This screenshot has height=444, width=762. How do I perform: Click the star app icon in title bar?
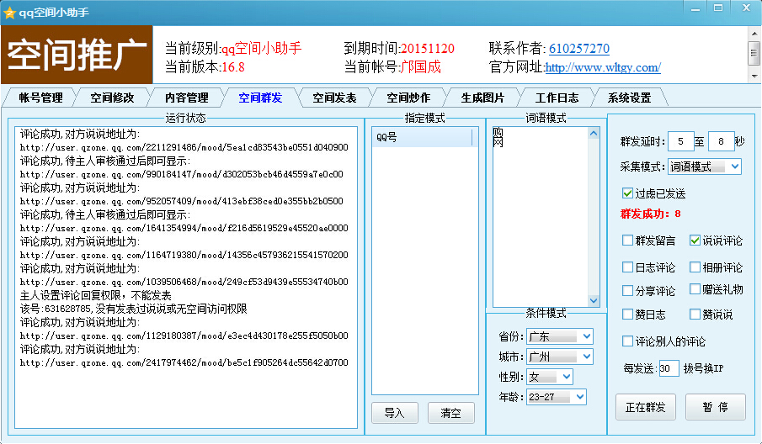pyautogui.click(x=10, y=13)
